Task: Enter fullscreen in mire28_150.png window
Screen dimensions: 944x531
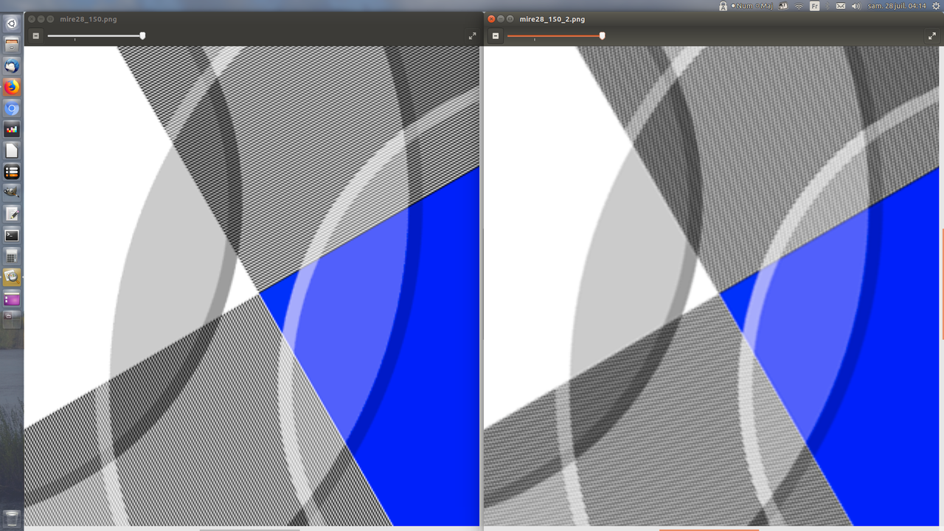Action: [472, 35]
